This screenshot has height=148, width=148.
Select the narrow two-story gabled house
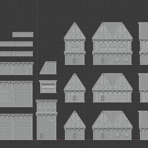pyautogui.click(x=75, y=44)
